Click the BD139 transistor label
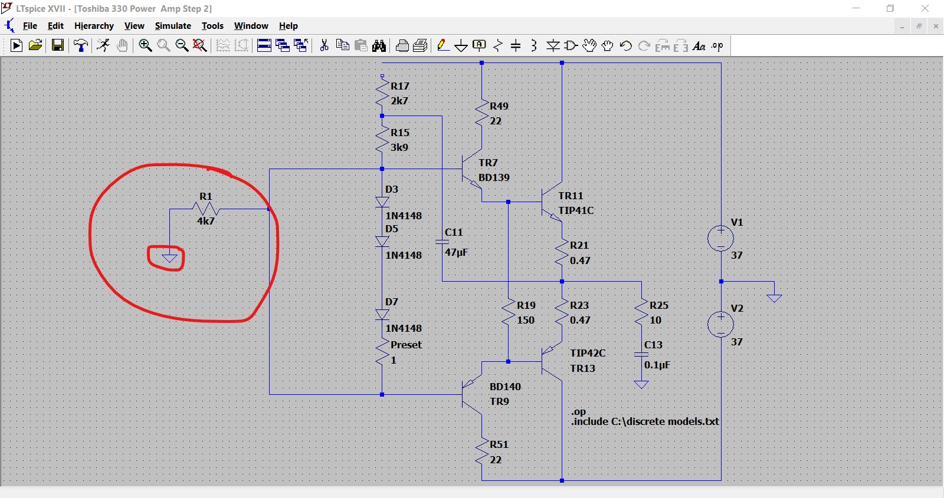The image size is (944, 498). [494, 177]
